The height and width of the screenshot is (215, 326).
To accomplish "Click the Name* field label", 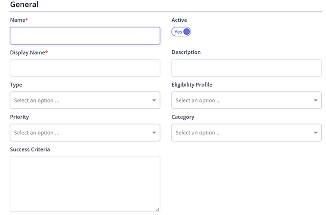I will [19, 20].
